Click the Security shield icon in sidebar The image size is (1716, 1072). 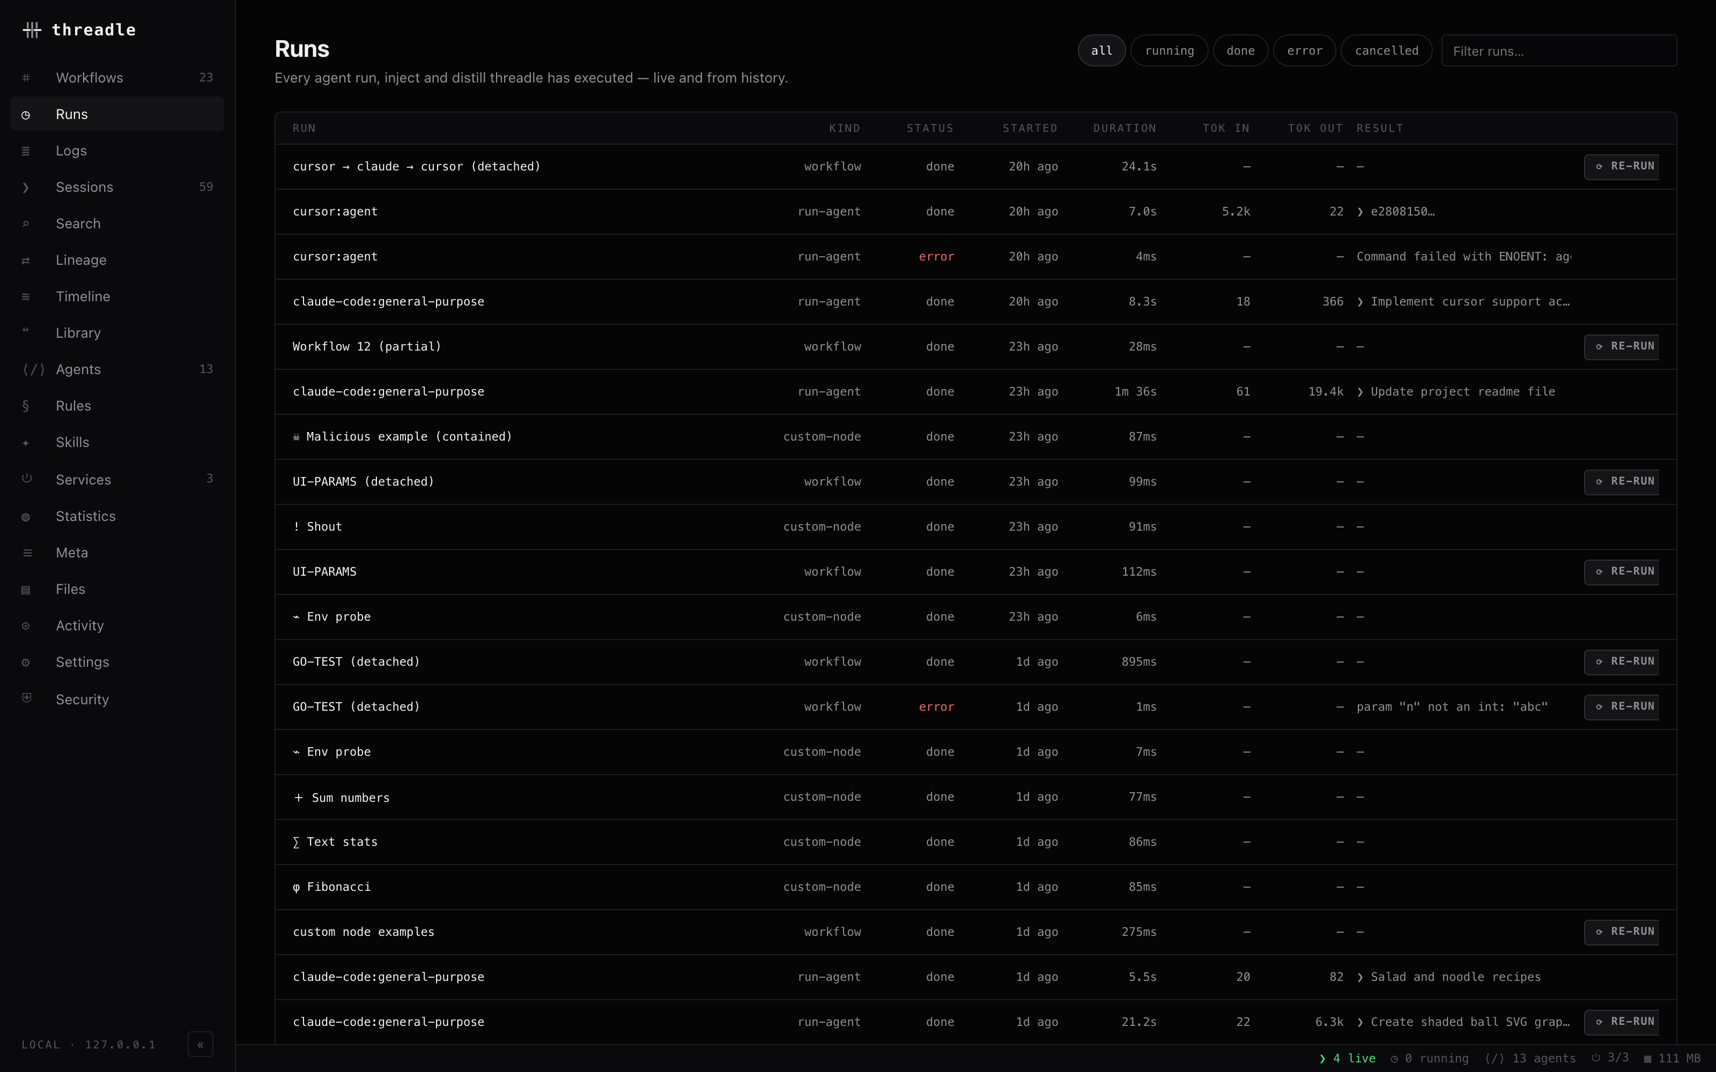pos(27,698)
